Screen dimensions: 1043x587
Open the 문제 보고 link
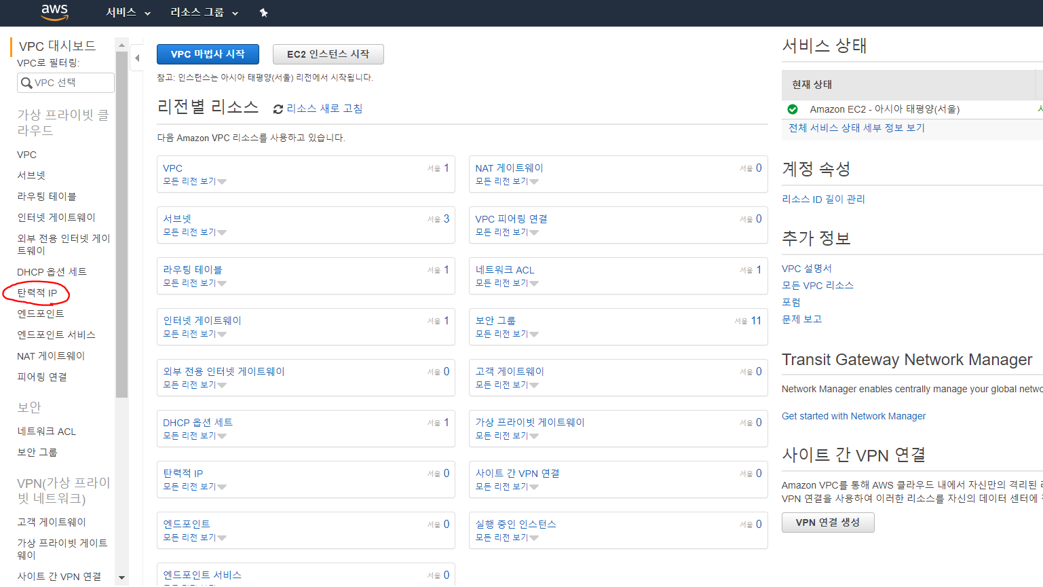(x=802, y=319)
